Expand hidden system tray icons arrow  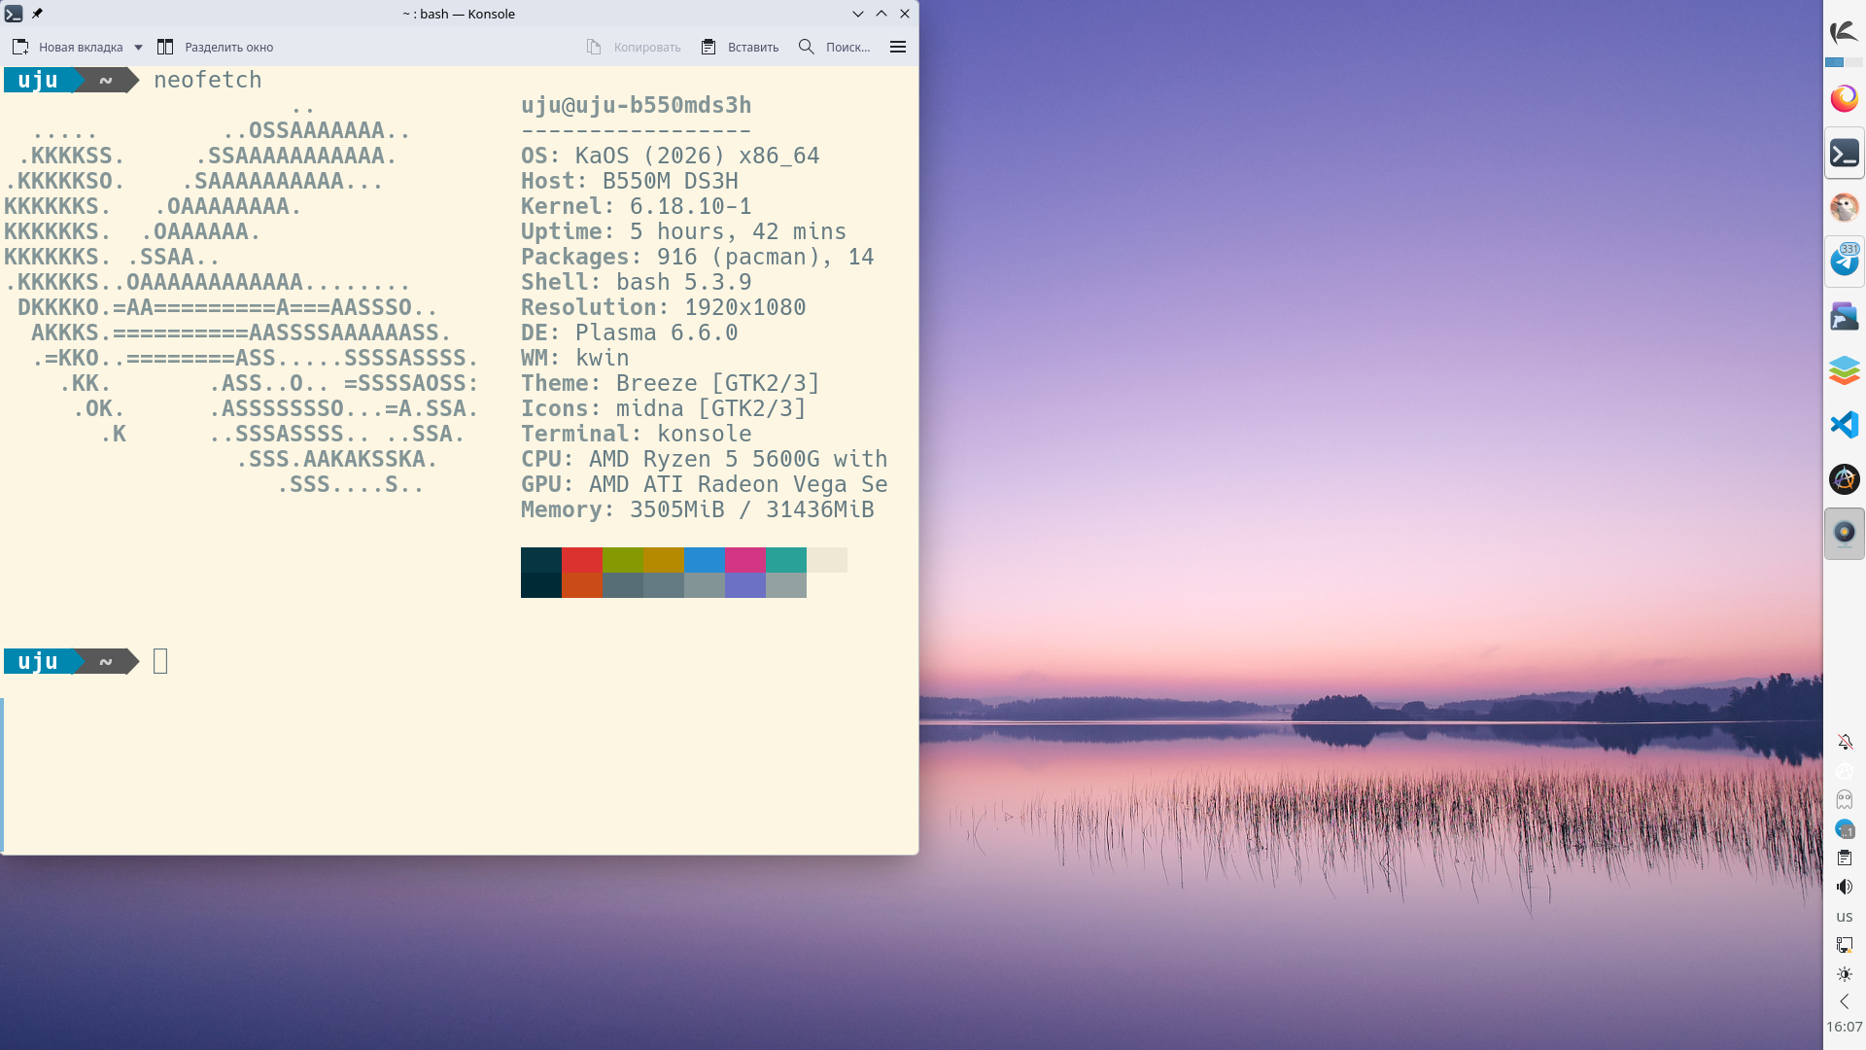(x=1844, y=1001)
